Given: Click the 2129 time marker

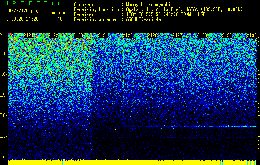Looking at the screenshot, I should click(x=227, y=35).
